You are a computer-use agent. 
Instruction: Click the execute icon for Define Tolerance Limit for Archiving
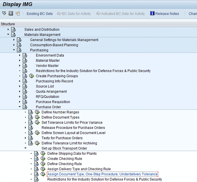pyautogui.click(x=37, y=143)
